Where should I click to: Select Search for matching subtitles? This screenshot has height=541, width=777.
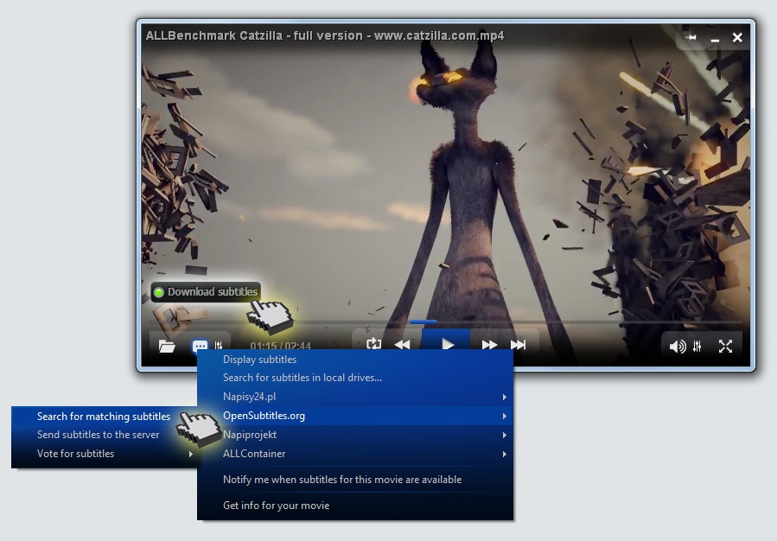tap(104, 417)
